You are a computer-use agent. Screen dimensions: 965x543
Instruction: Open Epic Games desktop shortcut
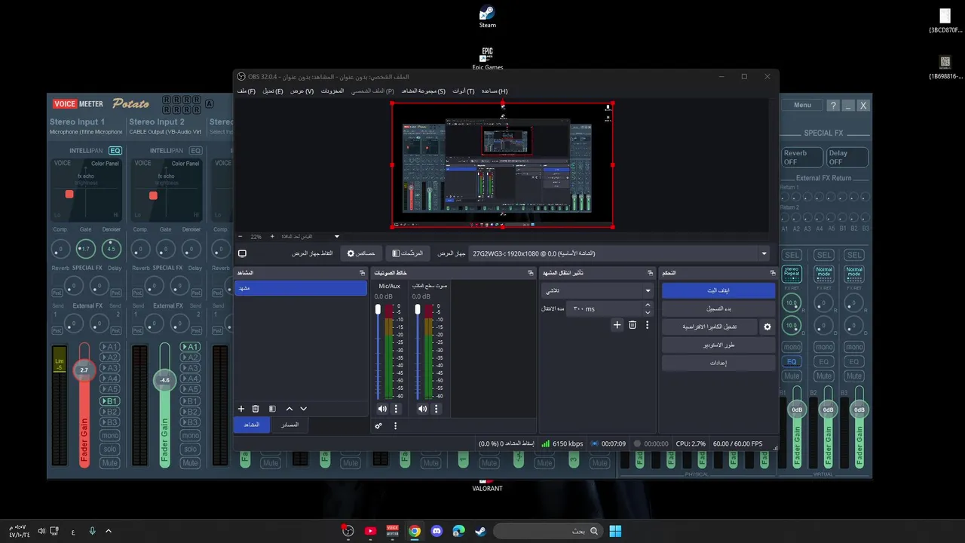pos(488,59)
